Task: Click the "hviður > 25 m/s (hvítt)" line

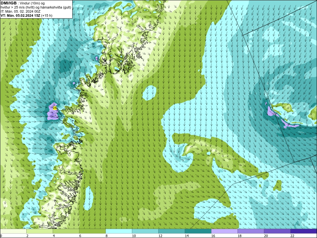Action: (x=17, y=8)
